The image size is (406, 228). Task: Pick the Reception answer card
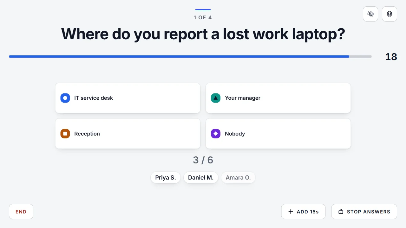128,134
